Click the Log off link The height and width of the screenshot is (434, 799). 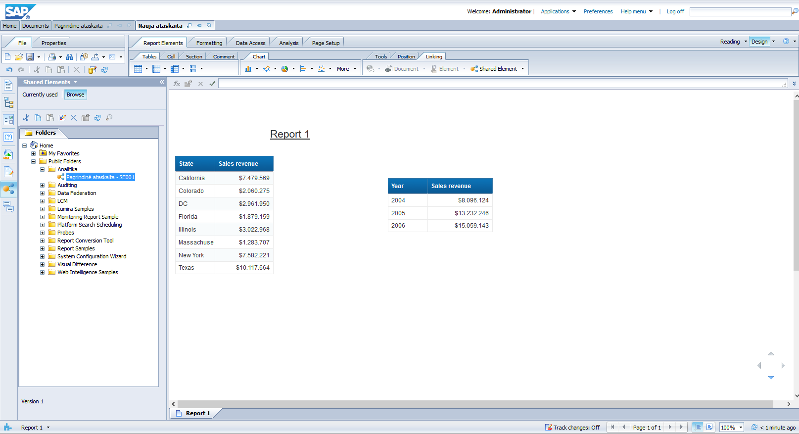(675, 11)
